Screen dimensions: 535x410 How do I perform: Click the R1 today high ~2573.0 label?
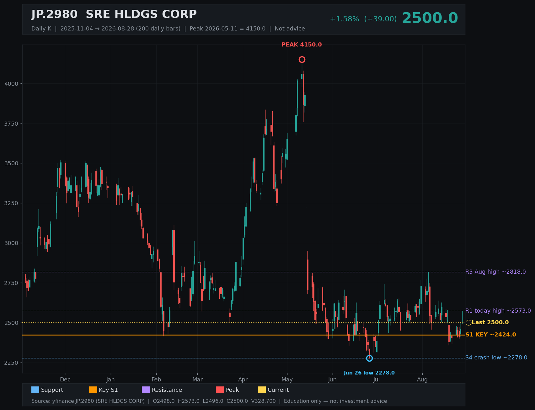(x=498, y=311)
